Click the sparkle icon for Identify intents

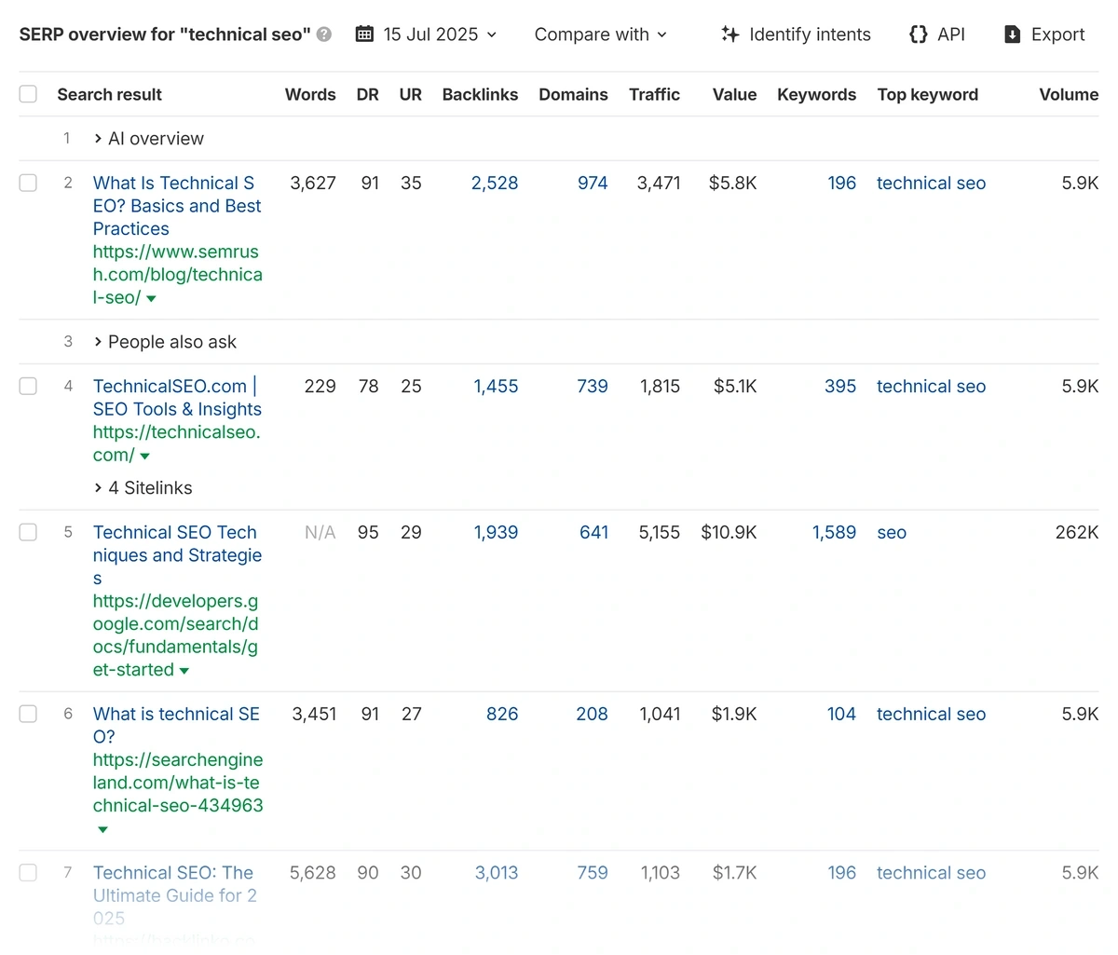[730, 34]
